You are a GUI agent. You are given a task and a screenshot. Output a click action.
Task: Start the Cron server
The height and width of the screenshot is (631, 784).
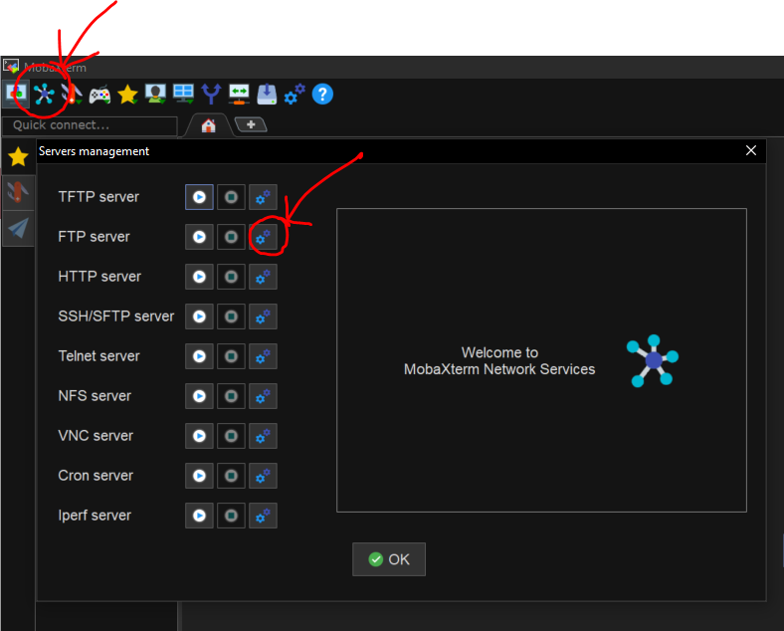click(x=199, y=476)
